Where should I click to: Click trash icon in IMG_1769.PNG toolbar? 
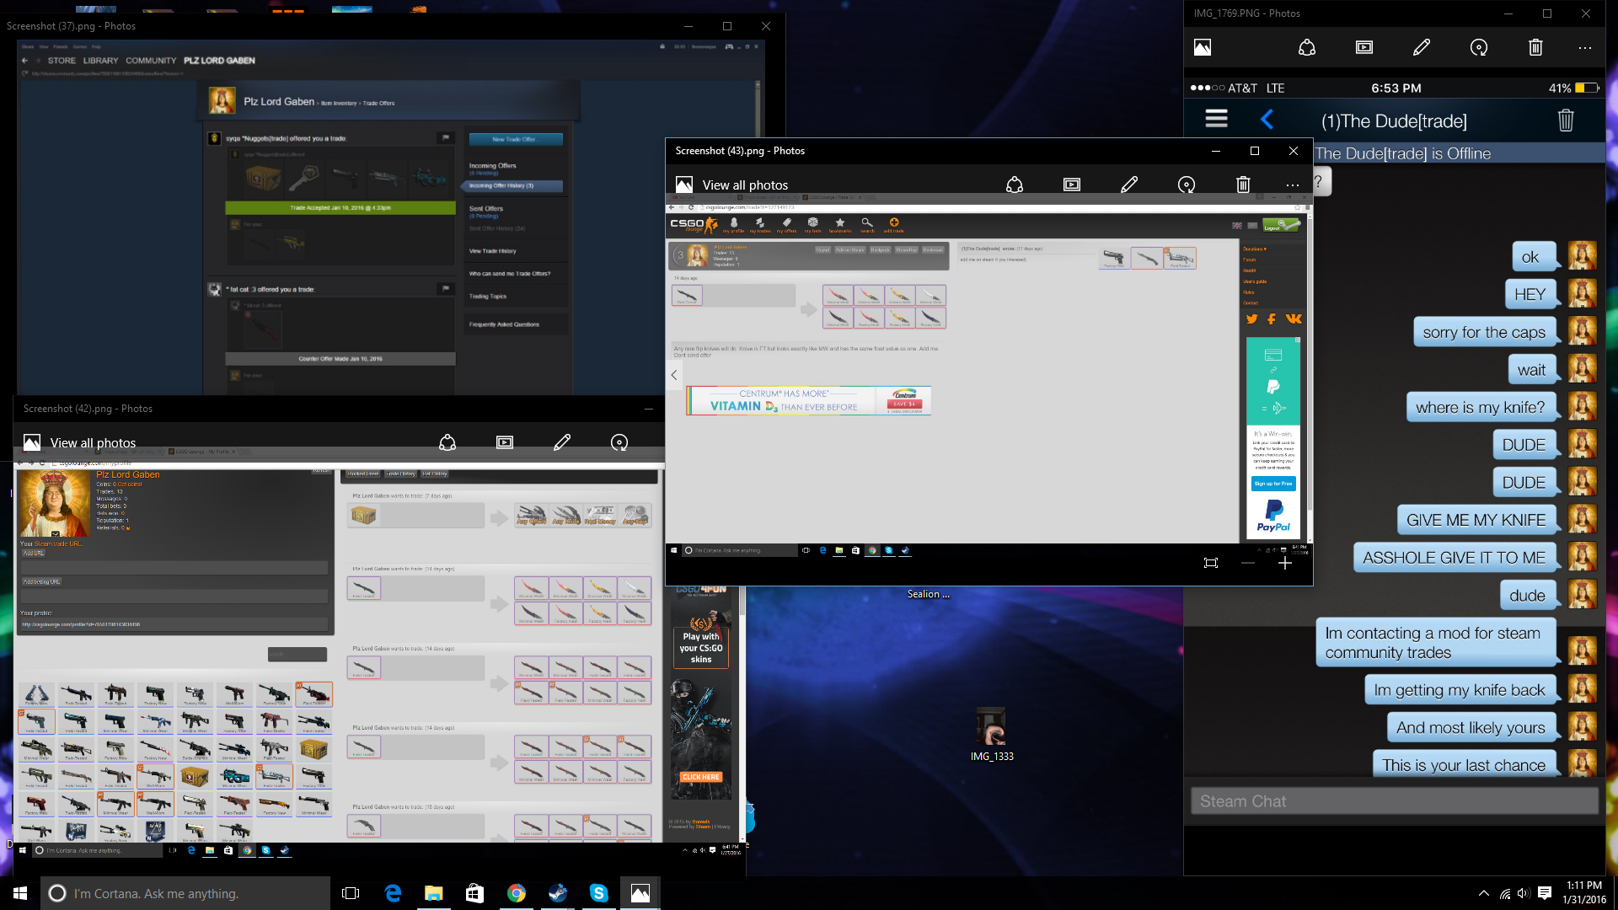coord(1535,47)
